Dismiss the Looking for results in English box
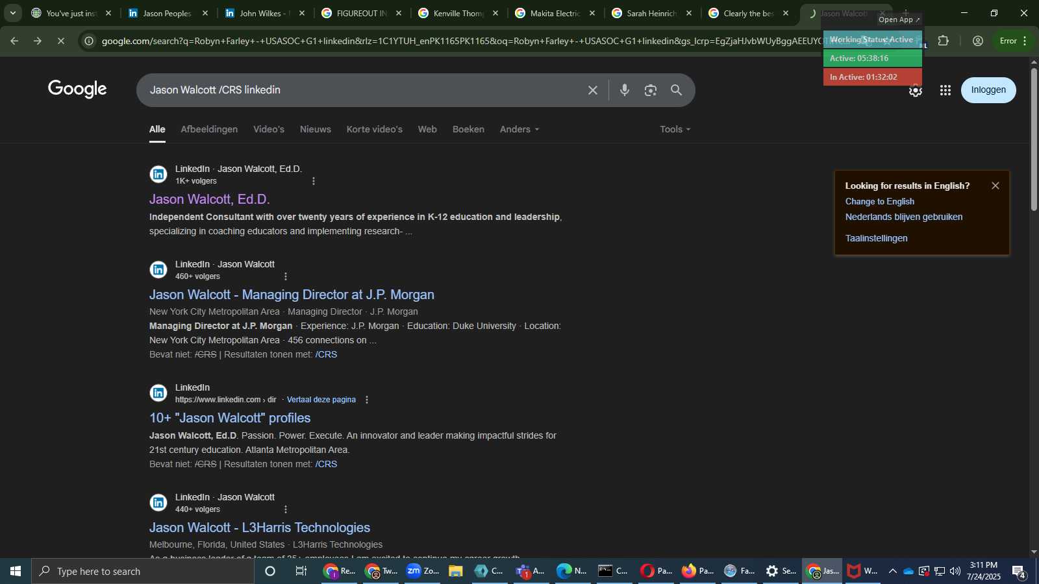 coord(995,186)
